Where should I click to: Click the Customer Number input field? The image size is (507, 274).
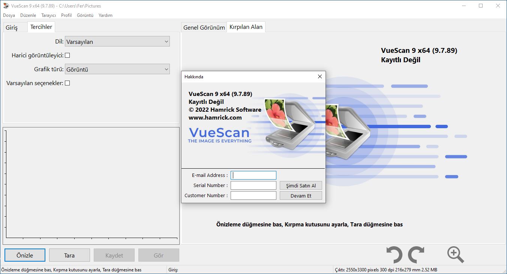253,196
